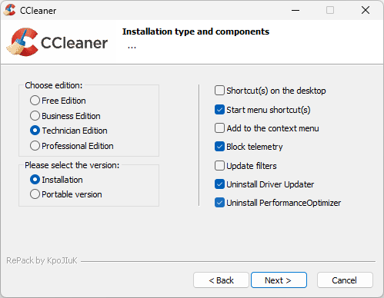Cancel the installation
Image resolution: width=384 pixels, height=298 pixels.
click(x=345, y=280)
